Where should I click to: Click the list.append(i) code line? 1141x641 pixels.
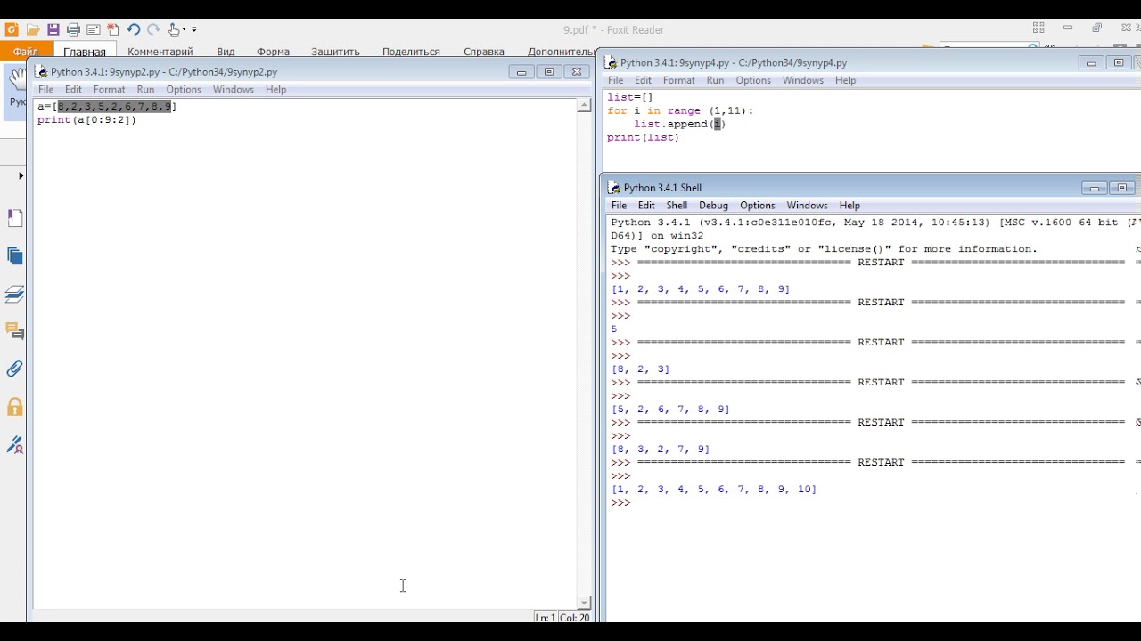[x=680, y=124]
